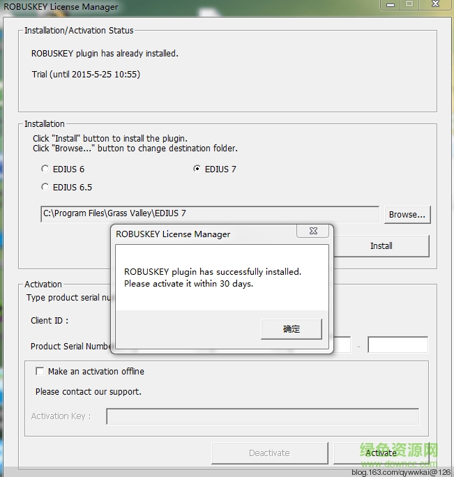This screenshot has height=477, width=454.
Task: Click the Deactivate button
Action: click(270, 453)
